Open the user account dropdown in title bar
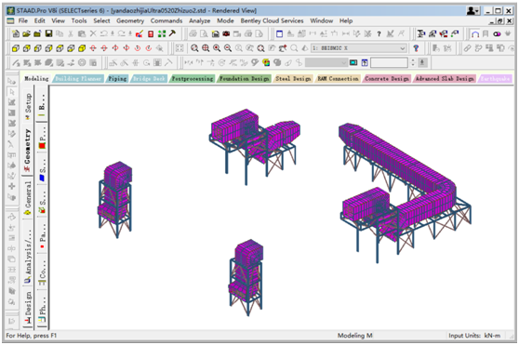The width and height of the screenshot is (519, 345). [472, 10]
